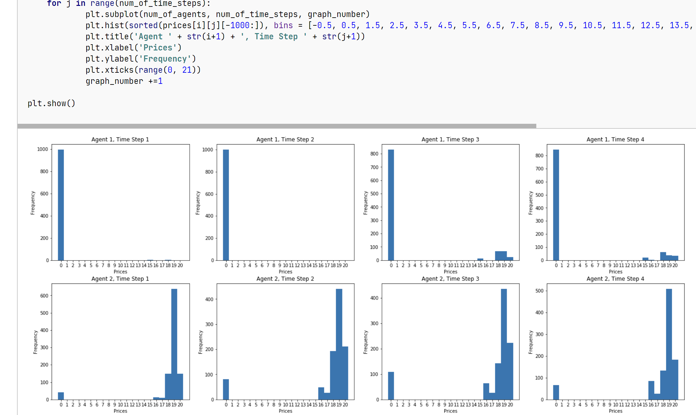
Task: Select the Agent 2, Time Step 2 plot
Action: 285,341
